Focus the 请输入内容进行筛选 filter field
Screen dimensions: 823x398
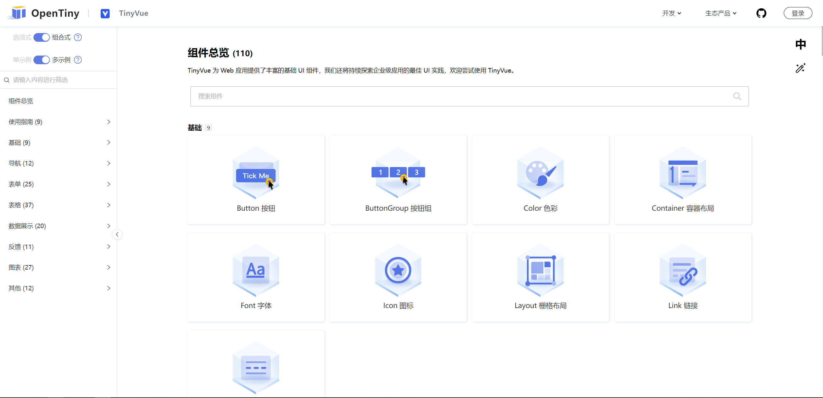click(61, 80)
